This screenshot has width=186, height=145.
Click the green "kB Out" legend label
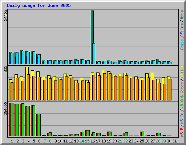182,102
